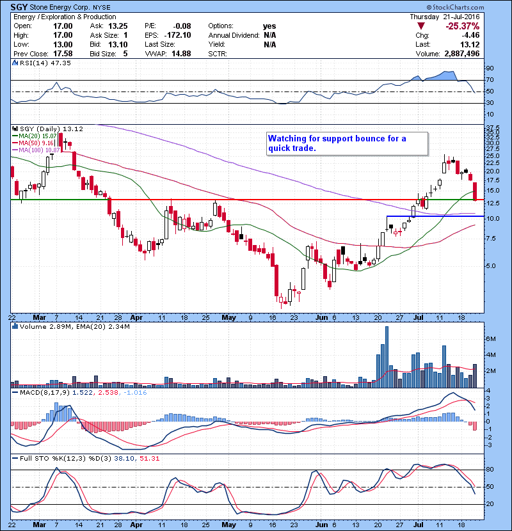
Task: Click the MA(20) 15.07 legend entry
Action: 34,136
